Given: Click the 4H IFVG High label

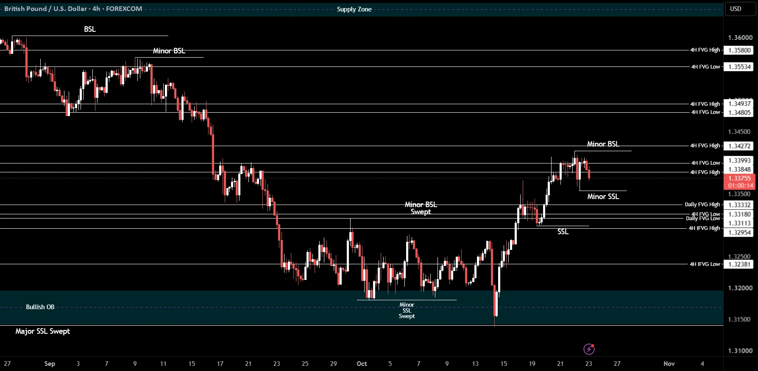Looking at the screenshot, I should coord(704,228).
